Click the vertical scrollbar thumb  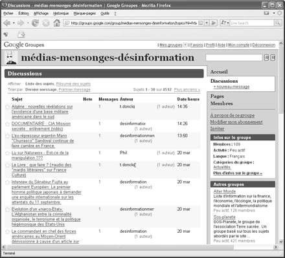(x=281, y=80)
